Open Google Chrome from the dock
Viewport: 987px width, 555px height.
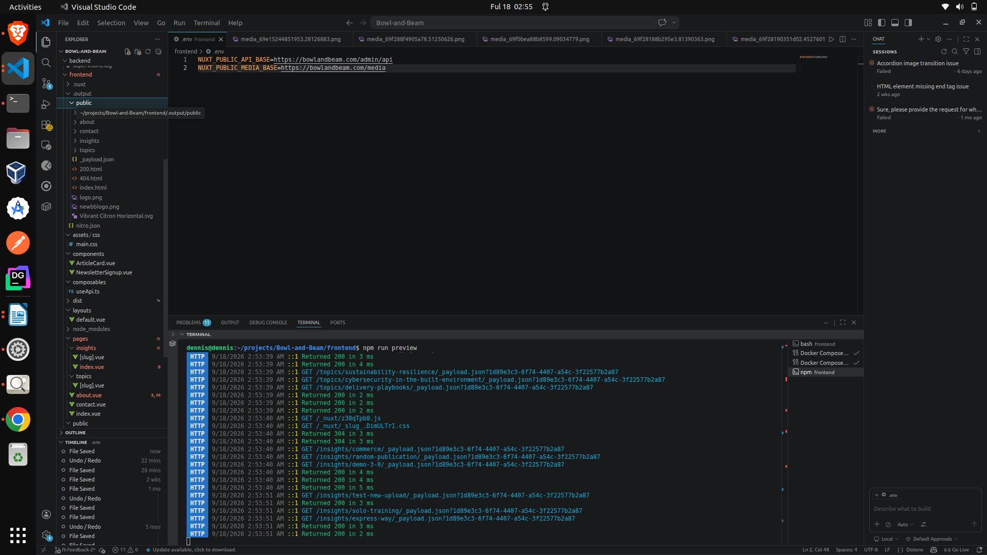(18, 420)
